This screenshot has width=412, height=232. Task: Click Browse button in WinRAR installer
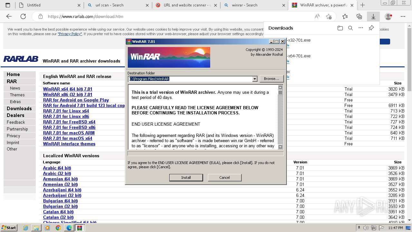[271, 79]
